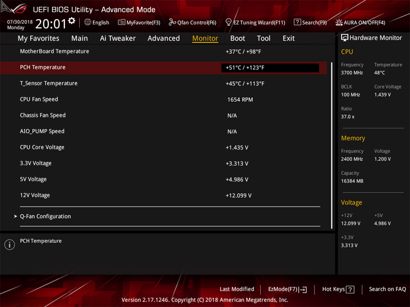The image size is (410, 307).
Task: Click Last Modified
Action: pyautogui.click(x=237, y=289)
